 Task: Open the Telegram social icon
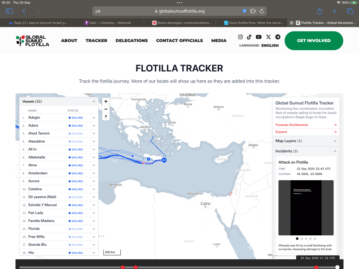coord(278,37)
